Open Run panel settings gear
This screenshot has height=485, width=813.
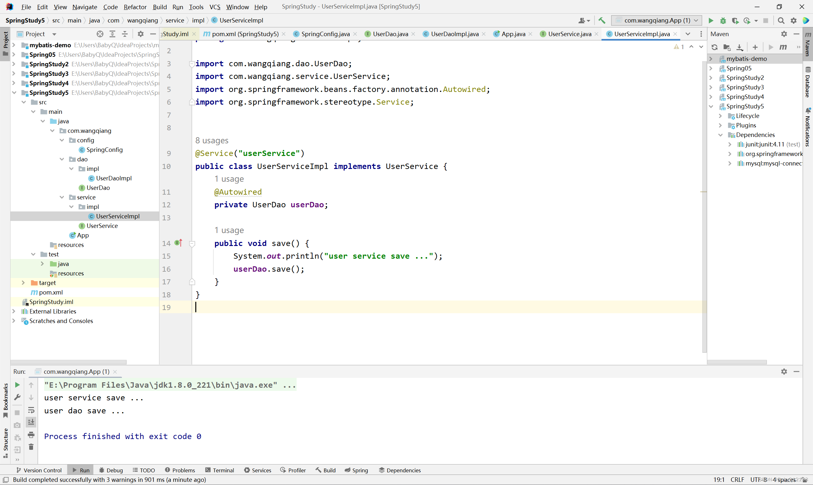pos(784,372)
